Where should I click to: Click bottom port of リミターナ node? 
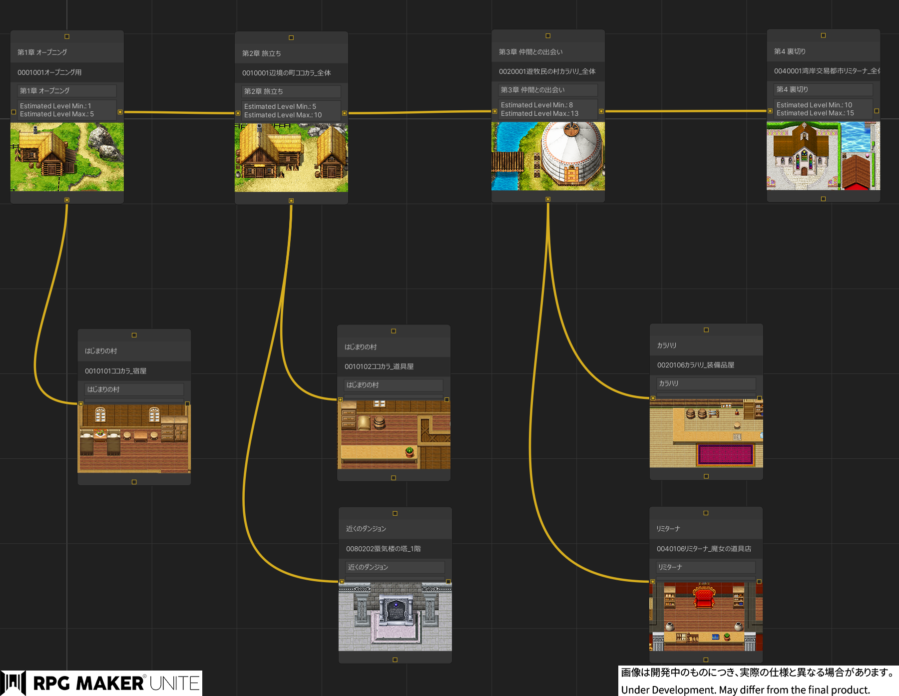(706, 660)
